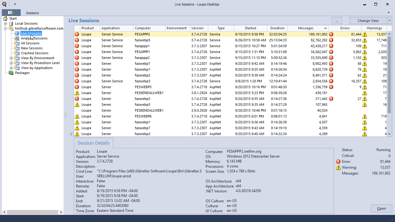Screen dimensions: 395x222
Task: Select the Start home icon in tree
Action: [x=5, y=18]
